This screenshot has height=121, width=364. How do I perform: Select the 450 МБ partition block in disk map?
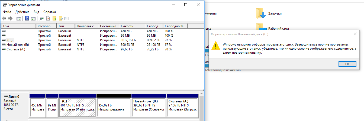click(37, 105)
